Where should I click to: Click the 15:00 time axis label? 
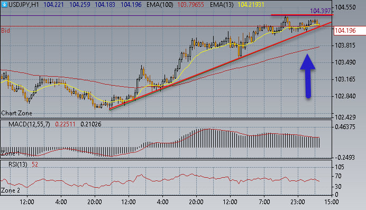click(x=332, y=202)
